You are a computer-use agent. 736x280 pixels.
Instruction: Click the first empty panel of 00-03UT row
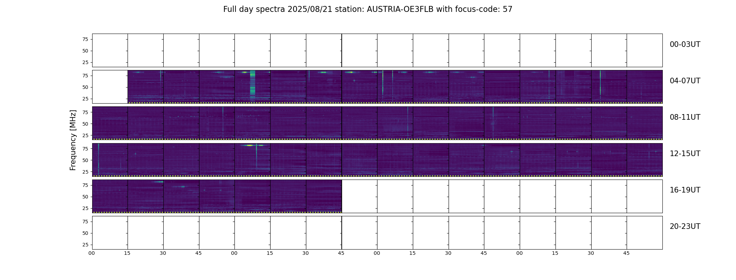click(110, 50)
